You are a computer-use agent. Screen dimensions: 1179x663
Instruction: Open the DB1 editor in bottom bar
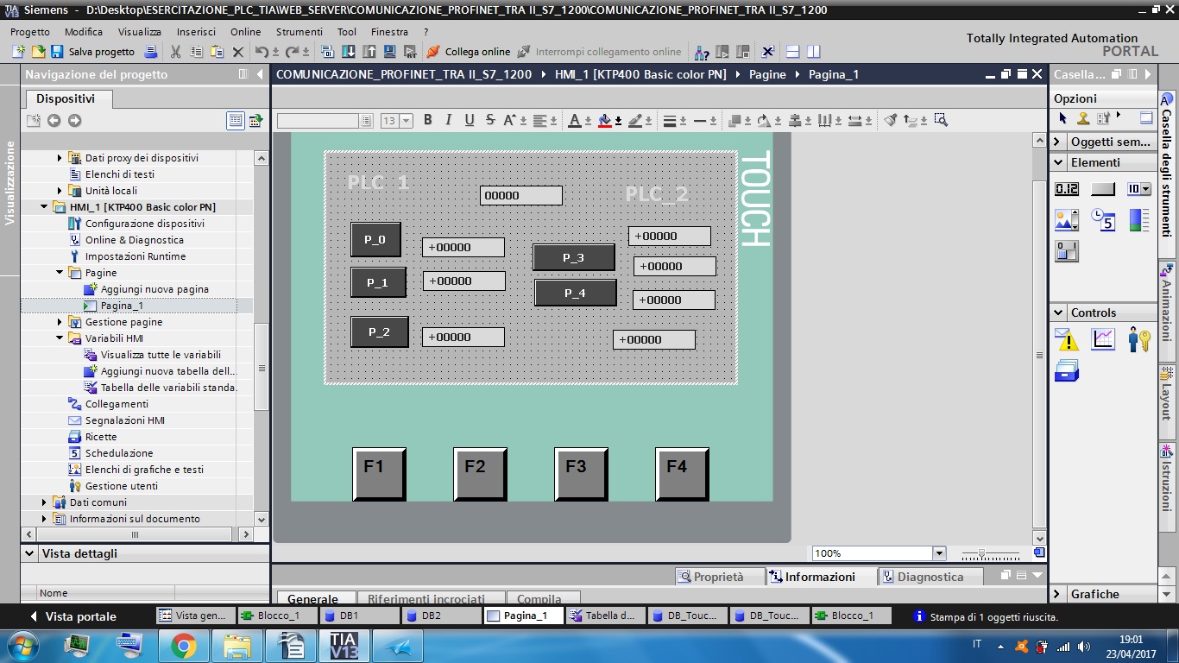tap(359, 616)
